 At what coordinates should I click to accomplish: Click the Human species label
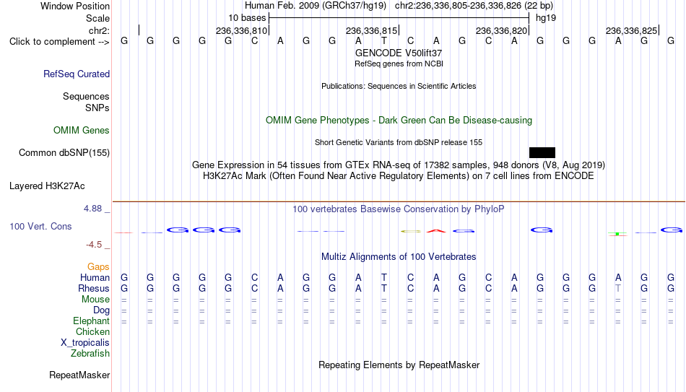tap(95, 277)
